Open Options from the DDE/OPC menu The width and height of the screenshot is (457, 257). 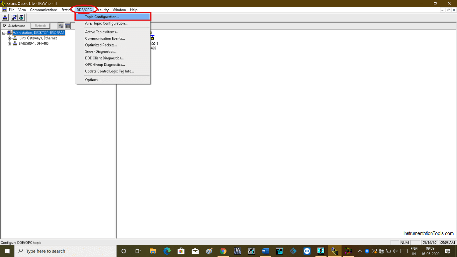point(113,80)
